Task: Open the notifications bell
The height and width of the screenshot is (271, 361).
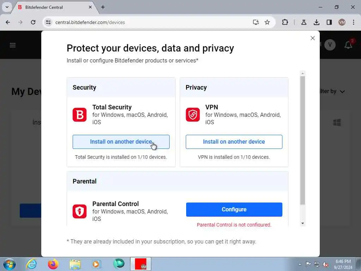Action: [x=348, y=45]
